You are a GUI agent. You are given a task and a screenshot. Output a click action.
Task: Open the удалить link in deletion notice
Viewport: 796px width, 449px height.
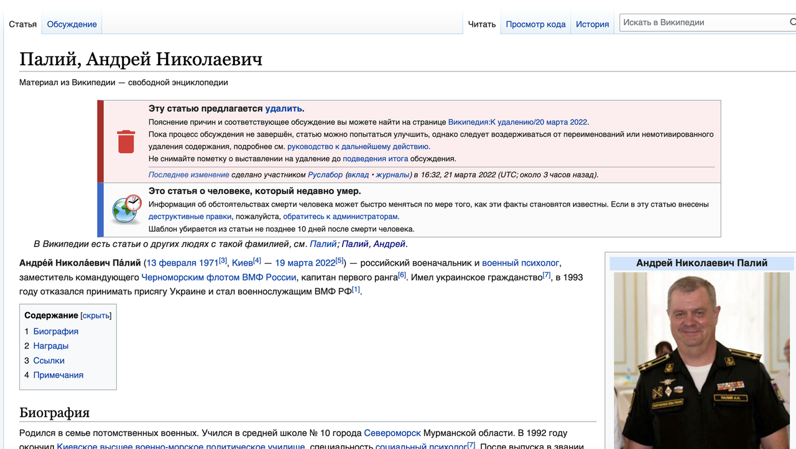point(284,109)
